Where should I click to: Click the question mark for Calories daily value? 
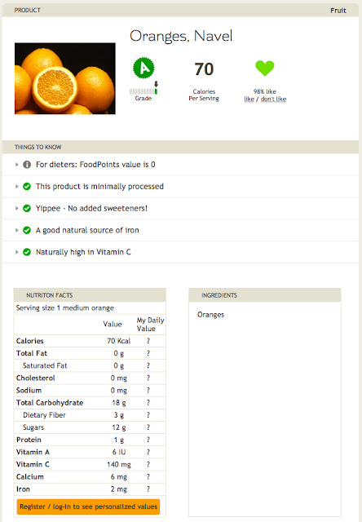(148, 341)
